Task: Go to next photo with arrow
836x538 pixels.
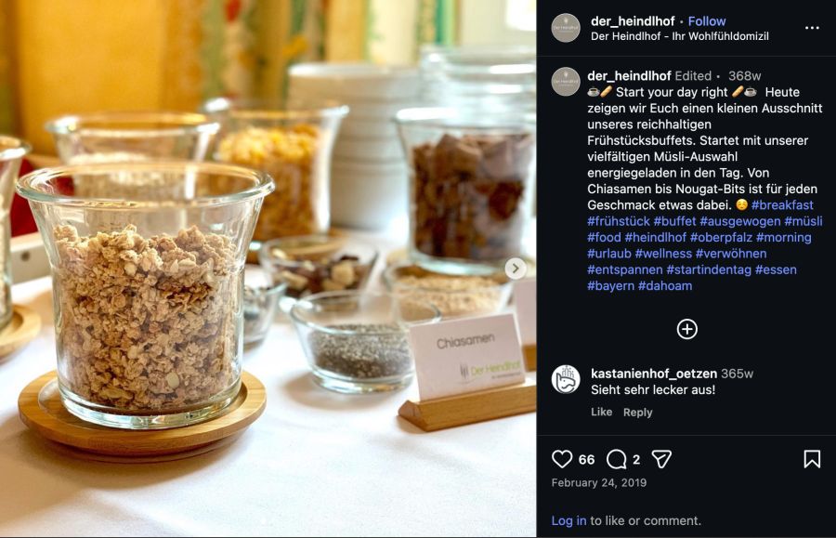Action: (515, 269)
